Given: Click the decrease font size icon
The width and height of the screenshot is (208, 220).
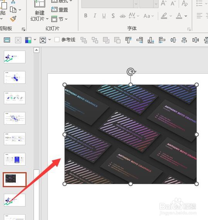Looking at the screenshot, I should 173,3.
